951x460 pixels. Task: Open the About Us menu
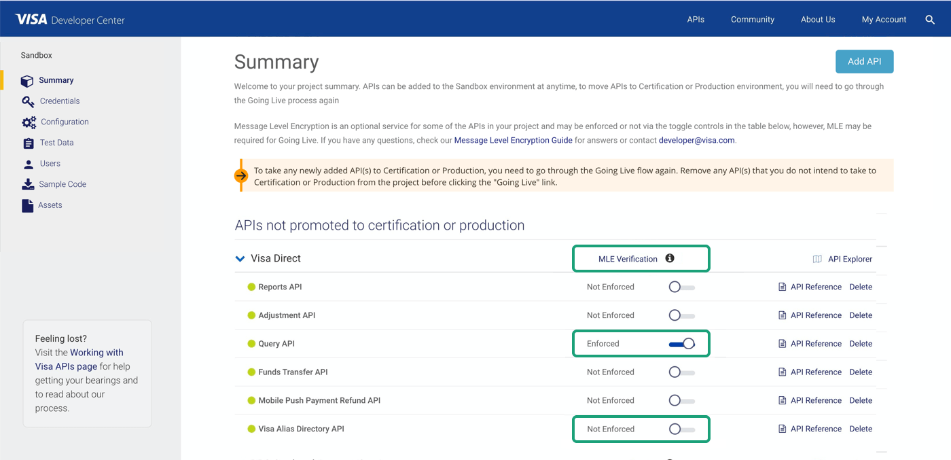click(818, 20)
